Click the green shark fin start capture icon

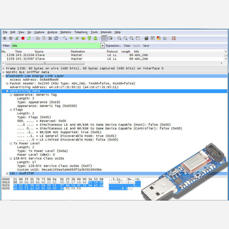17,38
